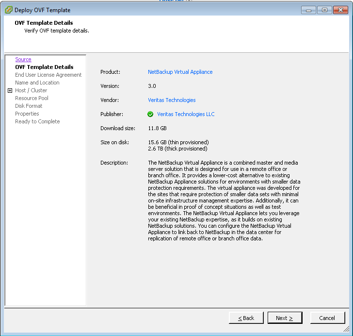Image resolution: width=353 pixels, height=336 pixels.
Task: Open NetBackup Virtual Appliance product link
Action: (180, 72)
